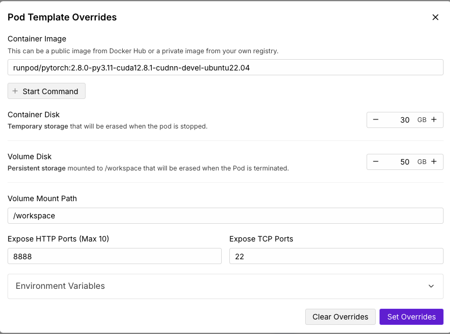Increase Container Disk size with plus icon

pos(434,119)
